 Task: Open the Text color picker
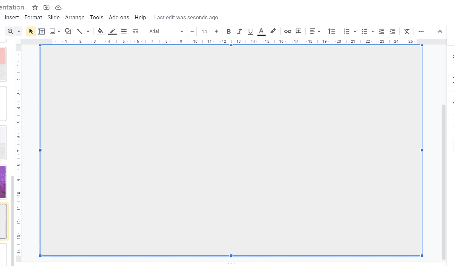261,32
